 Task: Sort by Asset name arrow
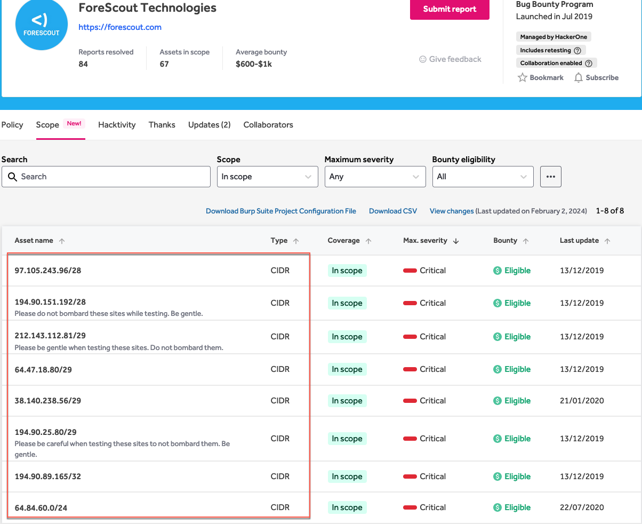click(x=62, y=241)
